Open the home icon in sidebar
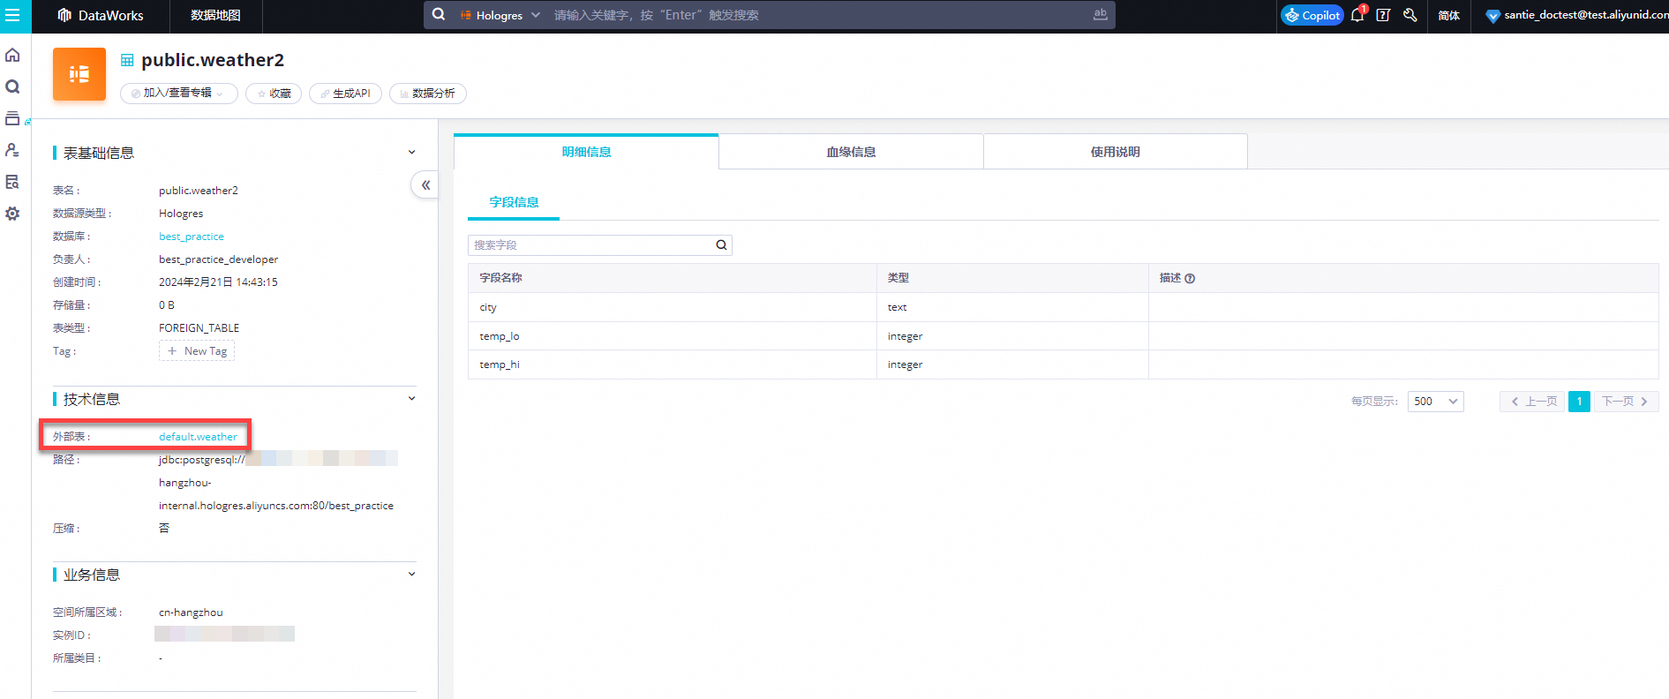 pos(12,55)
